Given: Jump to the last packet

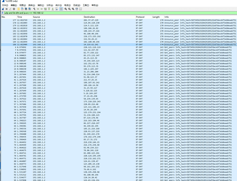Looking at the screenshot, I should pyautogui.click(x=53, y=9).
